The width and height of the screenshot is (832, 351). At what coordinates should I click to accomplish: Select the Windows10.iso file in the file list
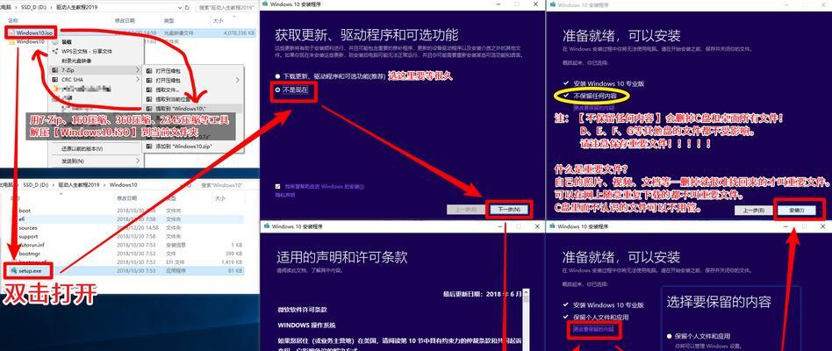[33, 32]
